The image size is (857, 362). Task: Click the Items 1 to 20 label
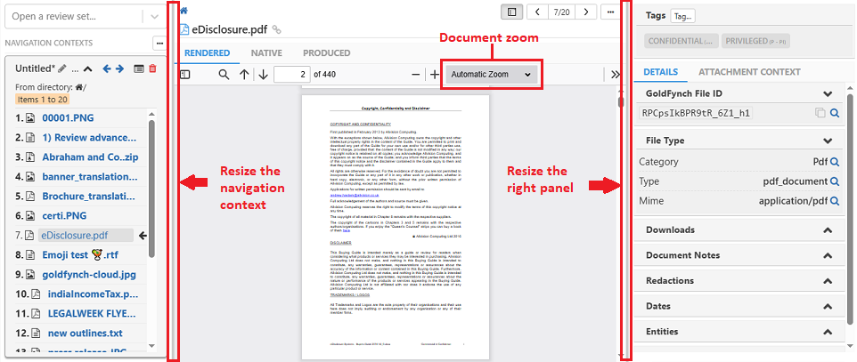[42, 100]
